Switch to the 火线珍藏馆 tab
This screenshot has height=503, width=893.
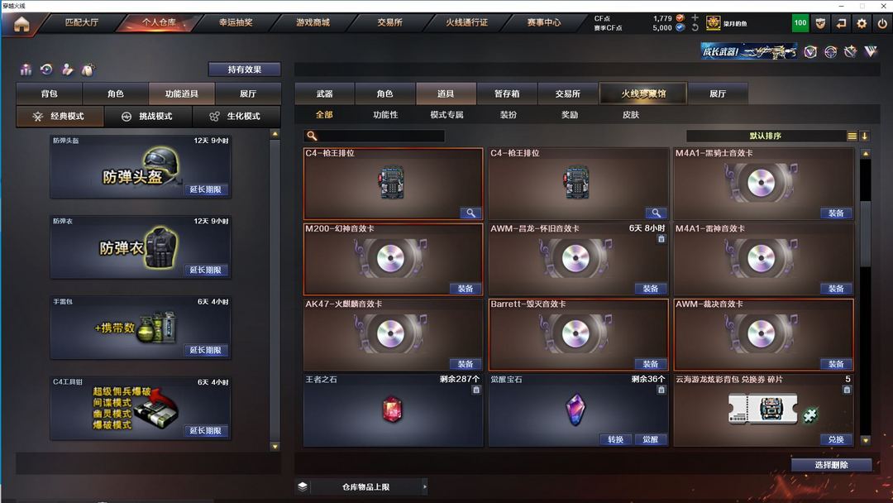643,93
